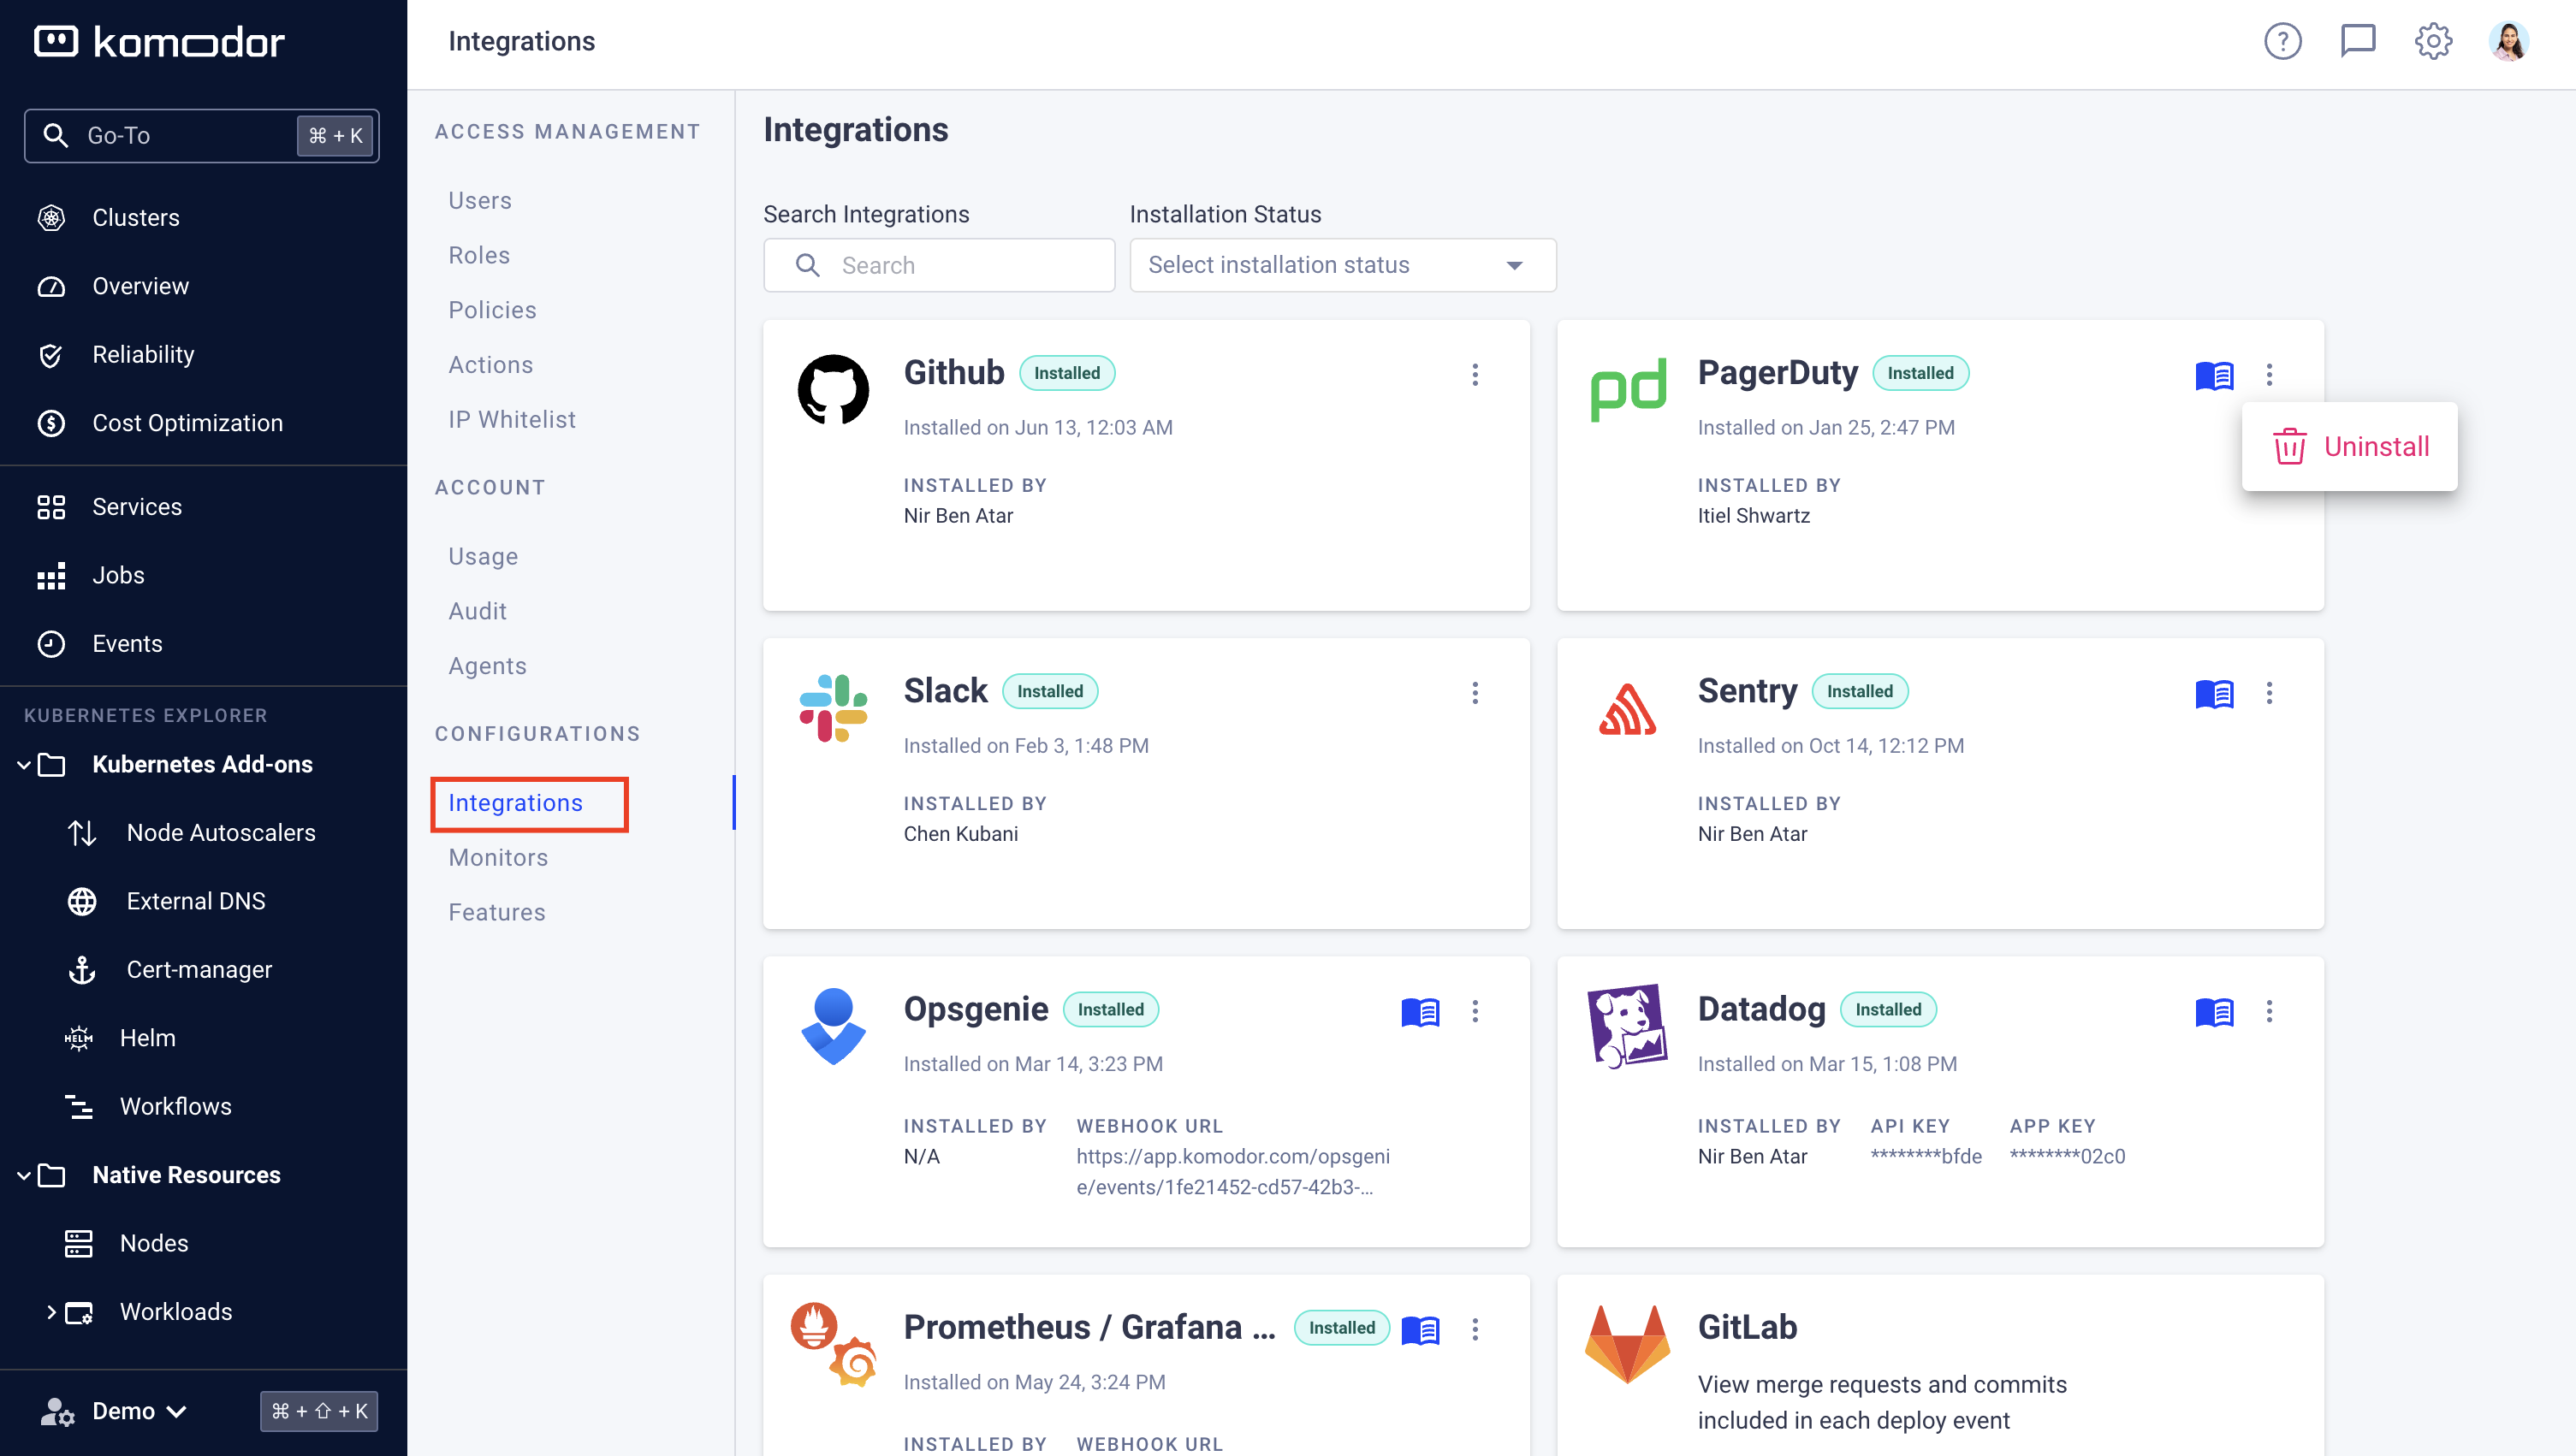The width and height of the screenshot is (2576, 1456).
Task: Open Usage under Account
Action: (x=482, y=557)
